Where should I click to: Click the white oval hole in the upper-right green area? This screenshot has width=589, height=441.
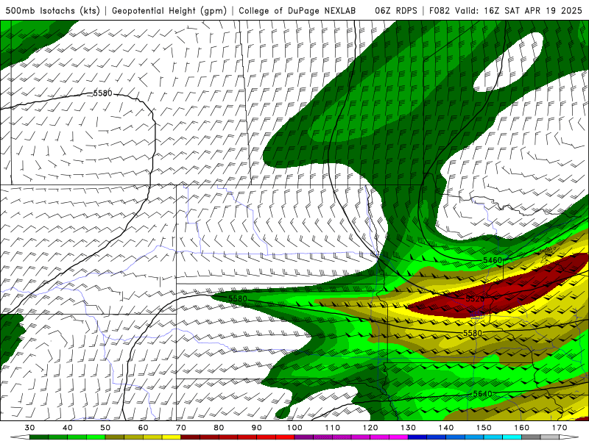click(x=509, y=62)
